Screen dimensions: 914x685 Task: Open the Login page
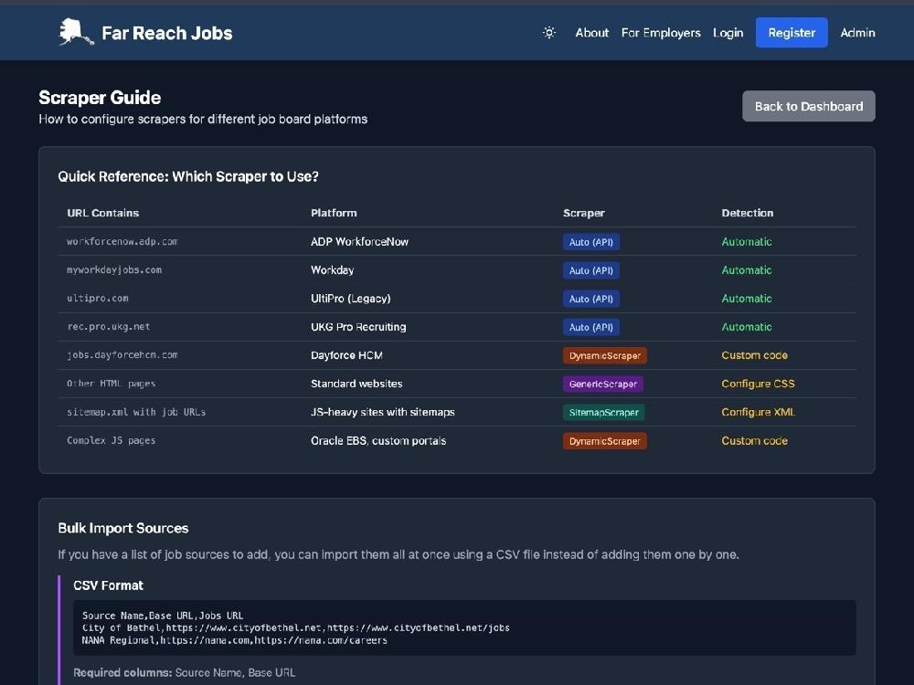pyautogui.click(x=728, y=33)
